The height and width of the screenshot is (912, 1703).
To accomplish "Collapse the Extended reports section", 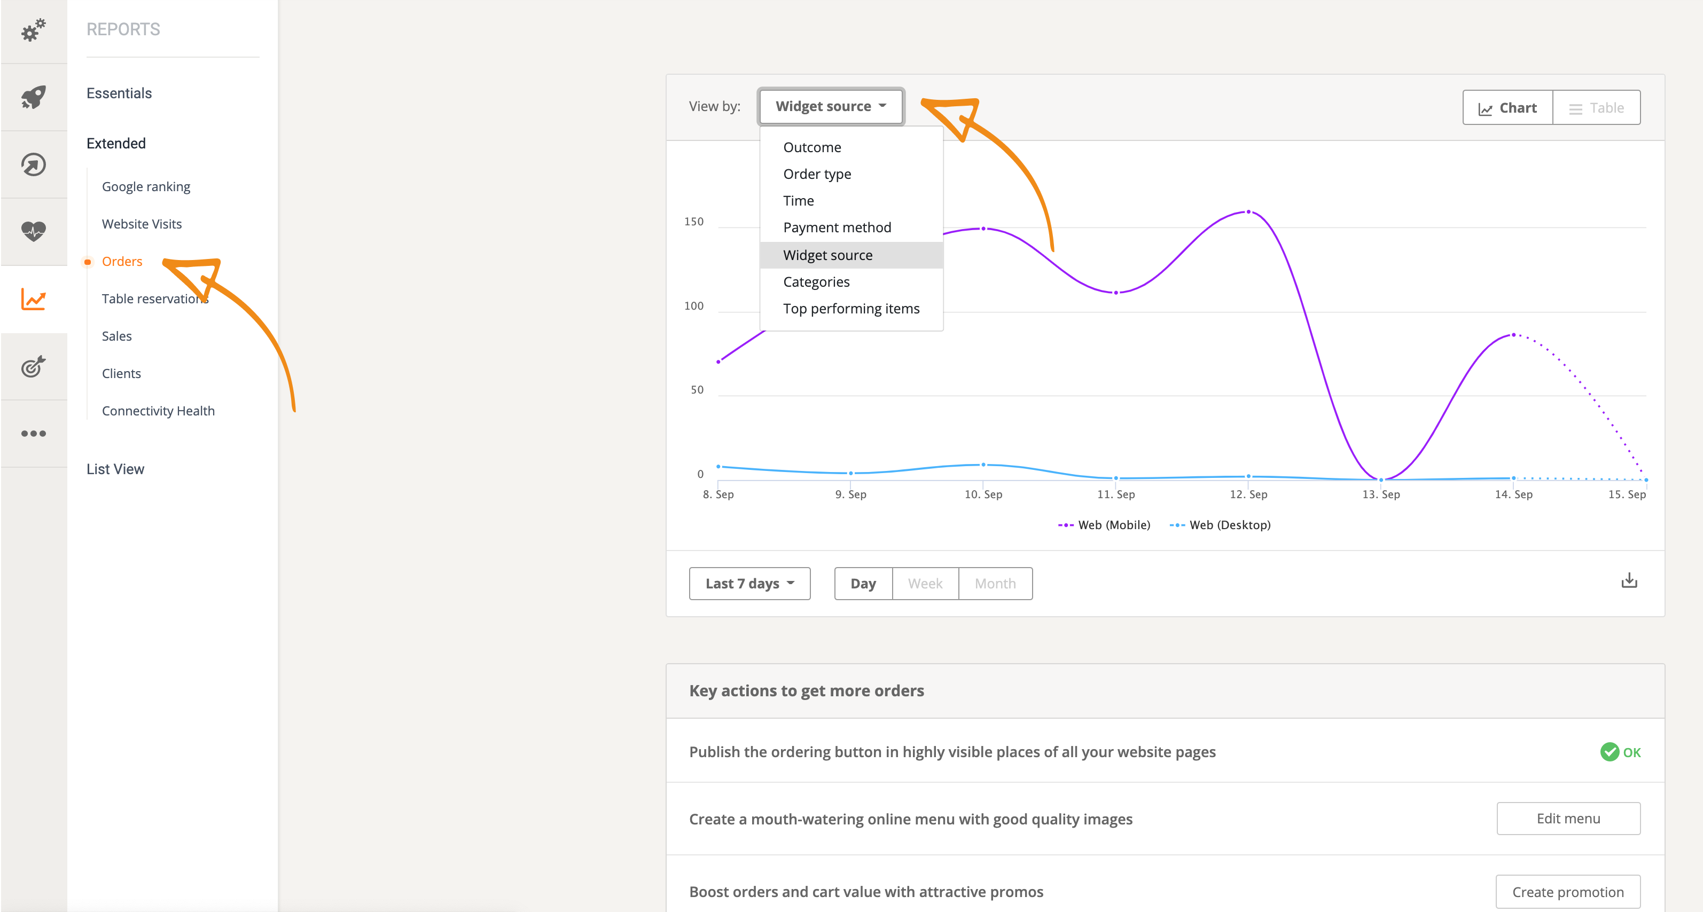I will [116, 144].
